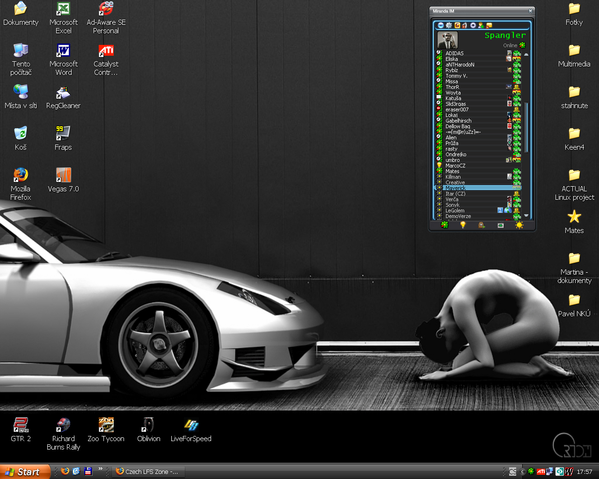This screenshot has width=599, height=479.
Task: Select the Microsoft Excel desktop shortcut
Action: coord(63,18)
